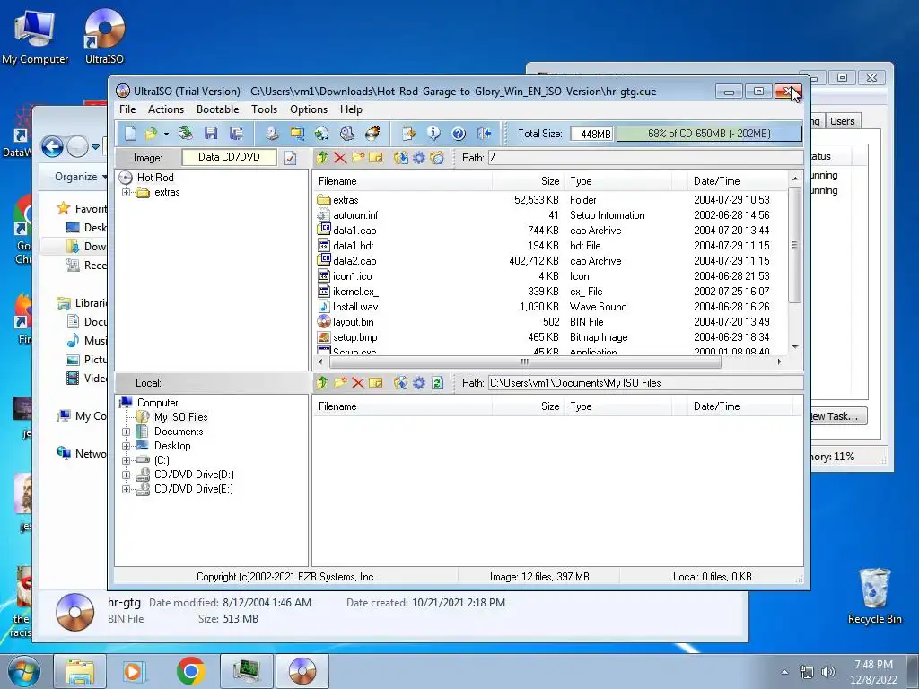Open the Options menu
Viewport: 919px width, 689px height.
[x=309, y=109]
